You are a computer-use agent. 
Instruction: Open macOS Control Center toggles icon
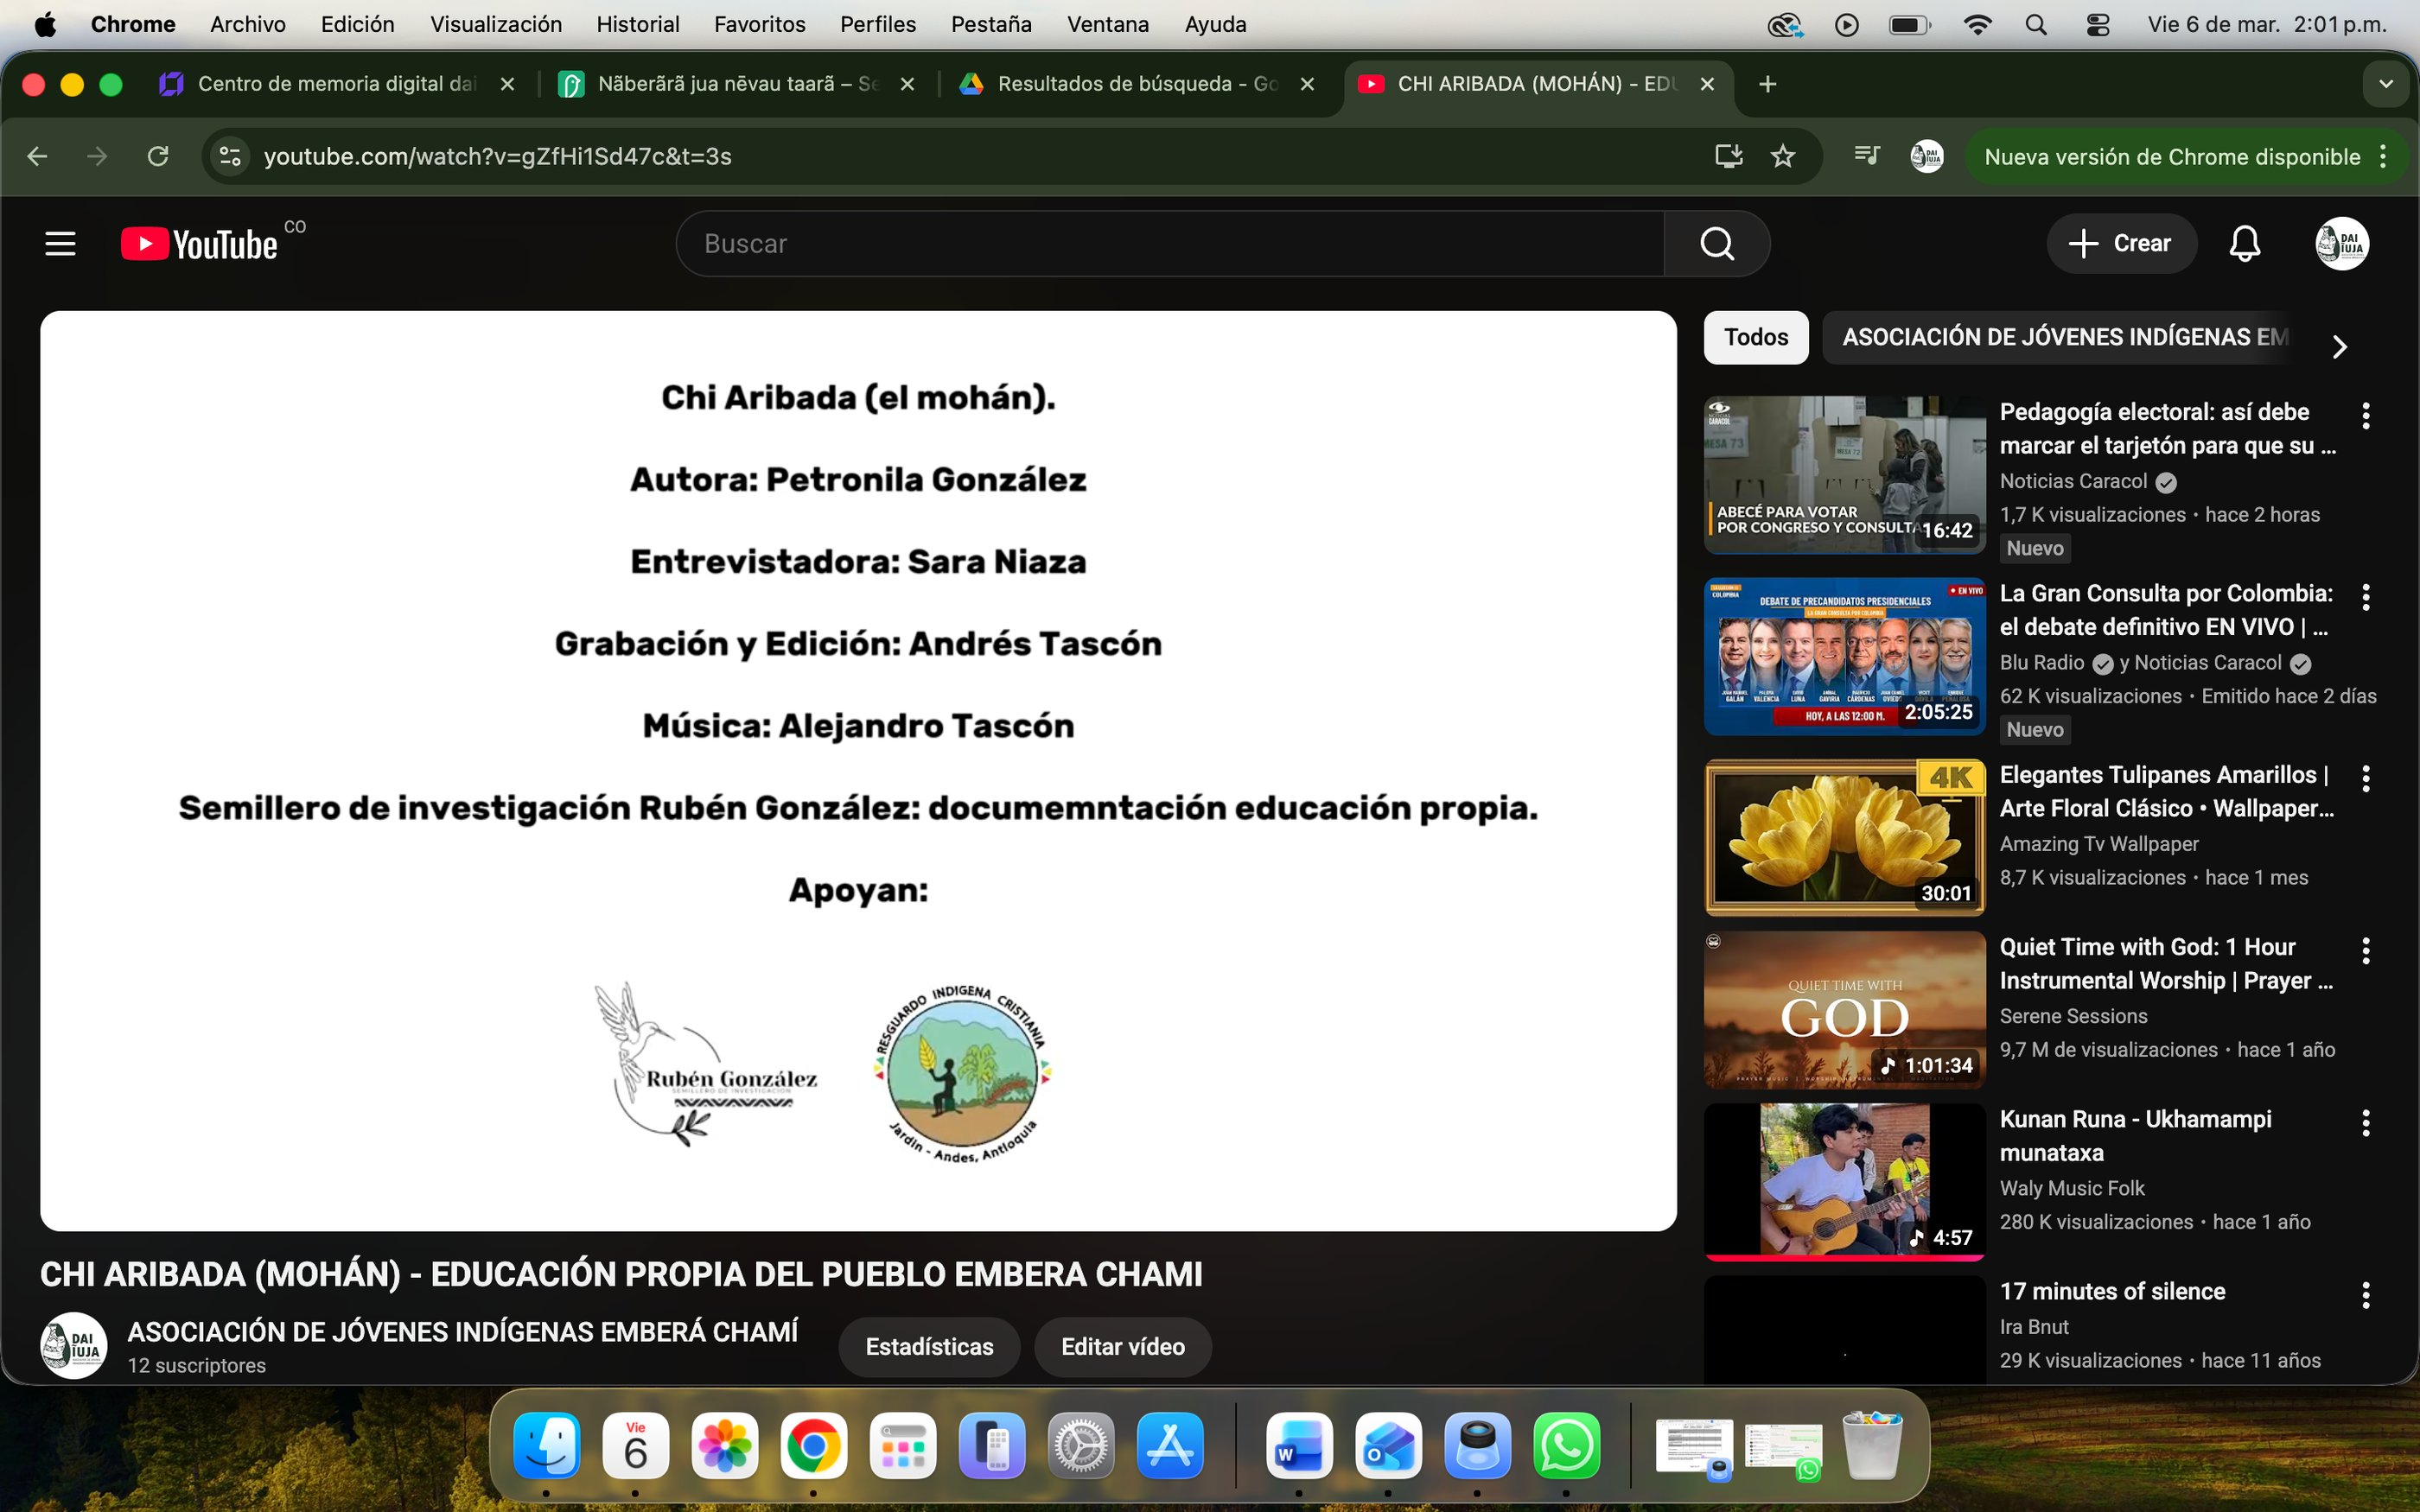(2098, 24)
